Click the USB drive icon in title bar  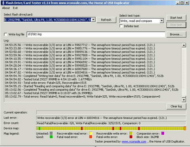coord(3,3)
